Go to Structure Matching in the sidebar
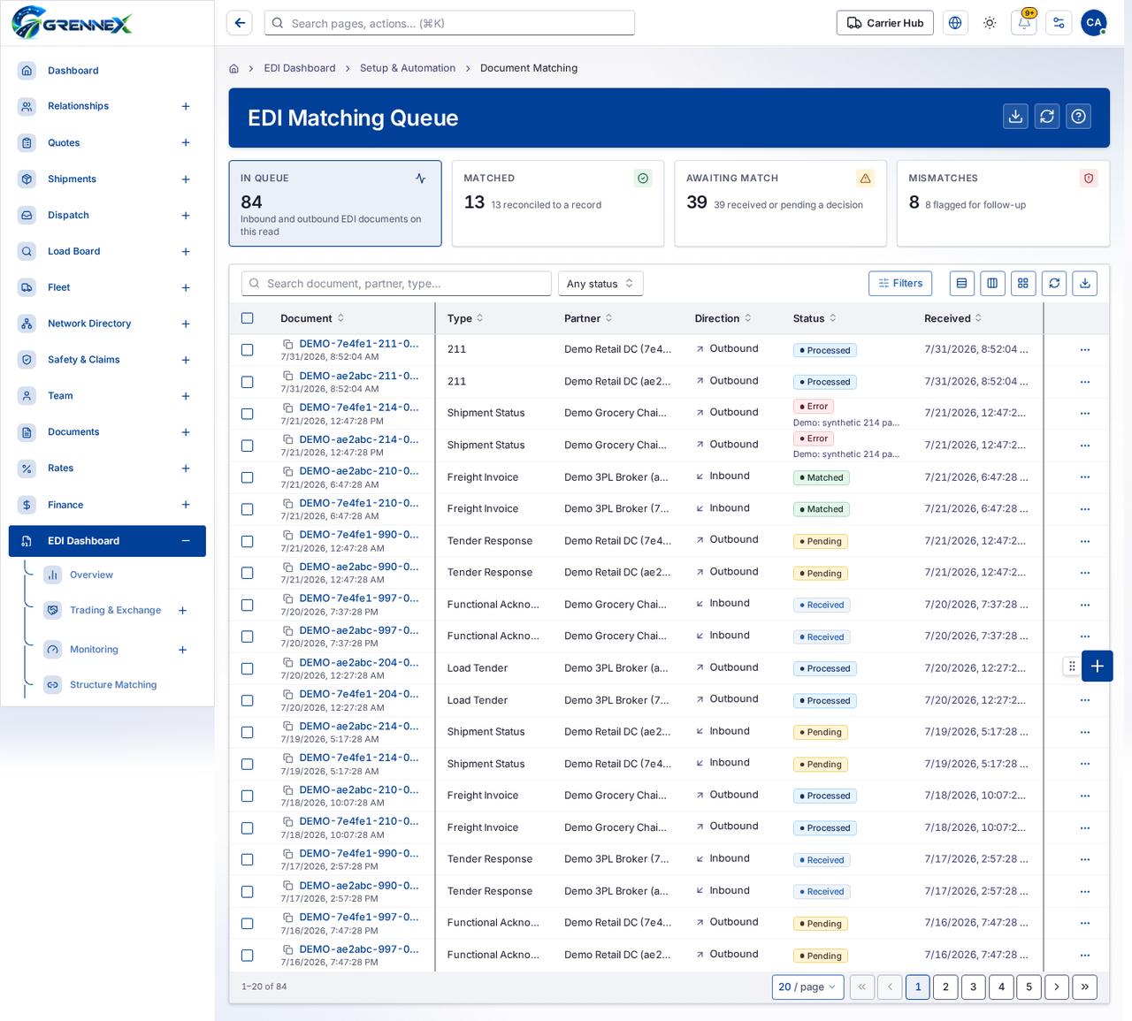This screenshot has width=1132, height=1021. (x=113, y=684)
